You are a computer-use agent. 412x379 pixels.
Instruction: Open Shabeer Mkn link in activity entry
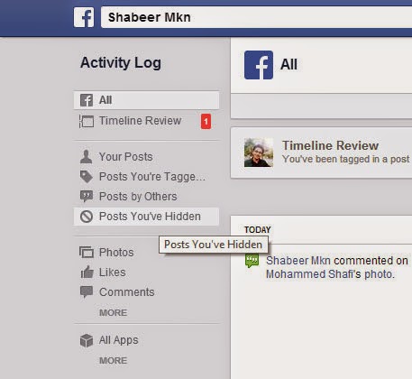coord(298,261)
